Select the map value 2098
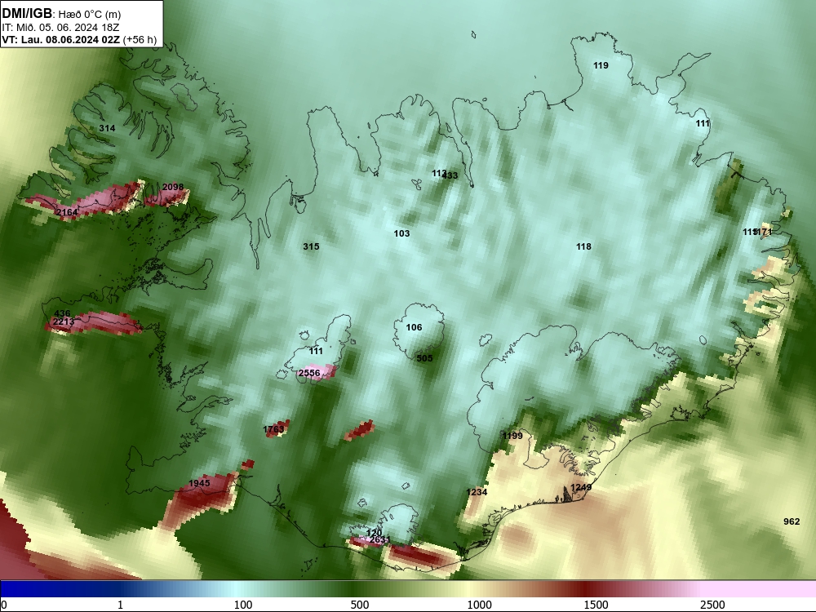816x612 pixels. coord(173,187)
